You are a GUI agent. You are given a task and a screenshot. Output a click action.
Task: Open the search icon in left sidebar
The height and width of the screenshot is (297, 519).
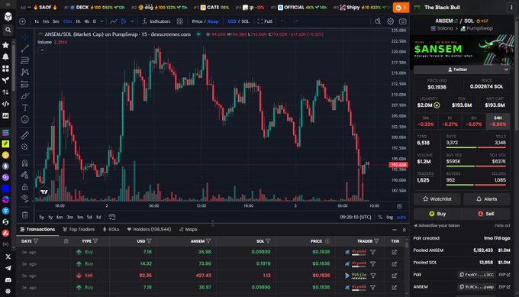pos(8,30)
